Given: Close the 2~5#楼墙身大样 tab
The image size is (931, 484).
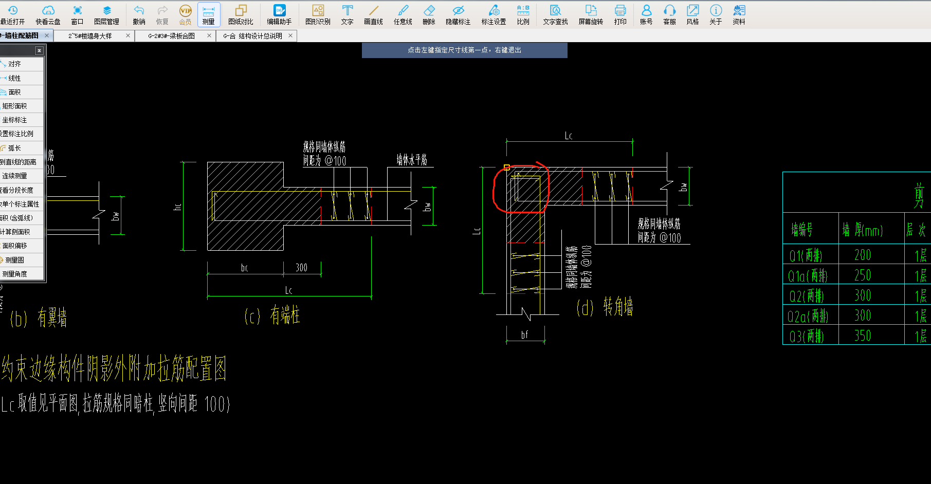Looking at the screenshot, I should click(128, 35).
